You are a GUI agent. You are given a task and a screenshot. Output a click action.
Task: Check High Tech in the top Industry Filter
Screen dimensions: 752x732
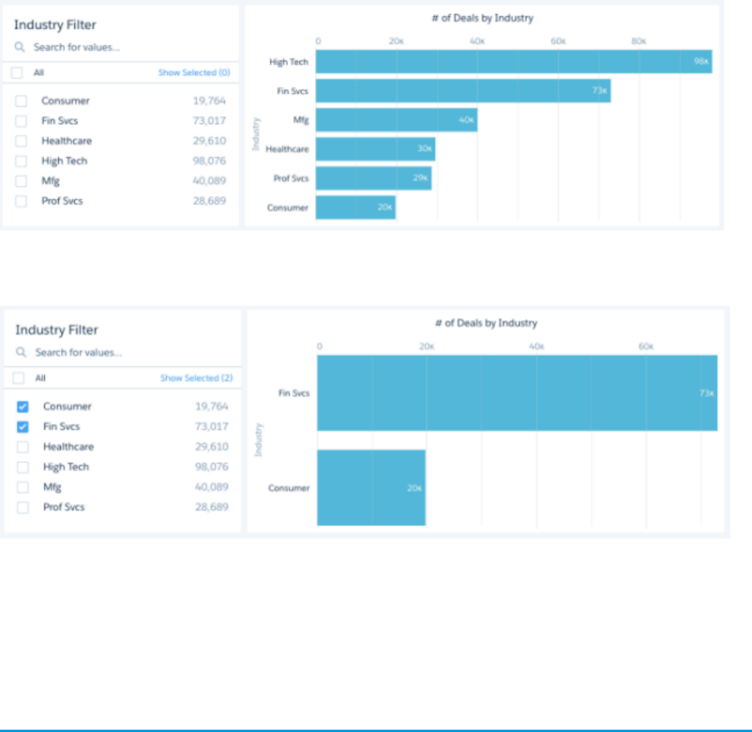pos(21,161)
